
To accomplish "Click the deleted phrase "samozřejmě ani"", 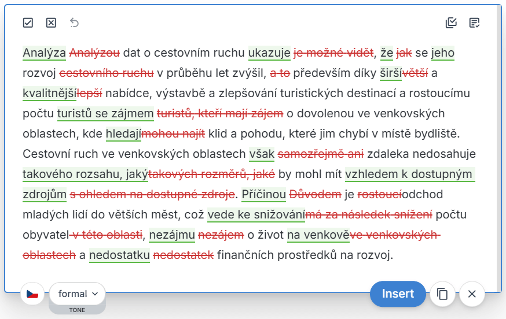I will [x=321, y=154].
